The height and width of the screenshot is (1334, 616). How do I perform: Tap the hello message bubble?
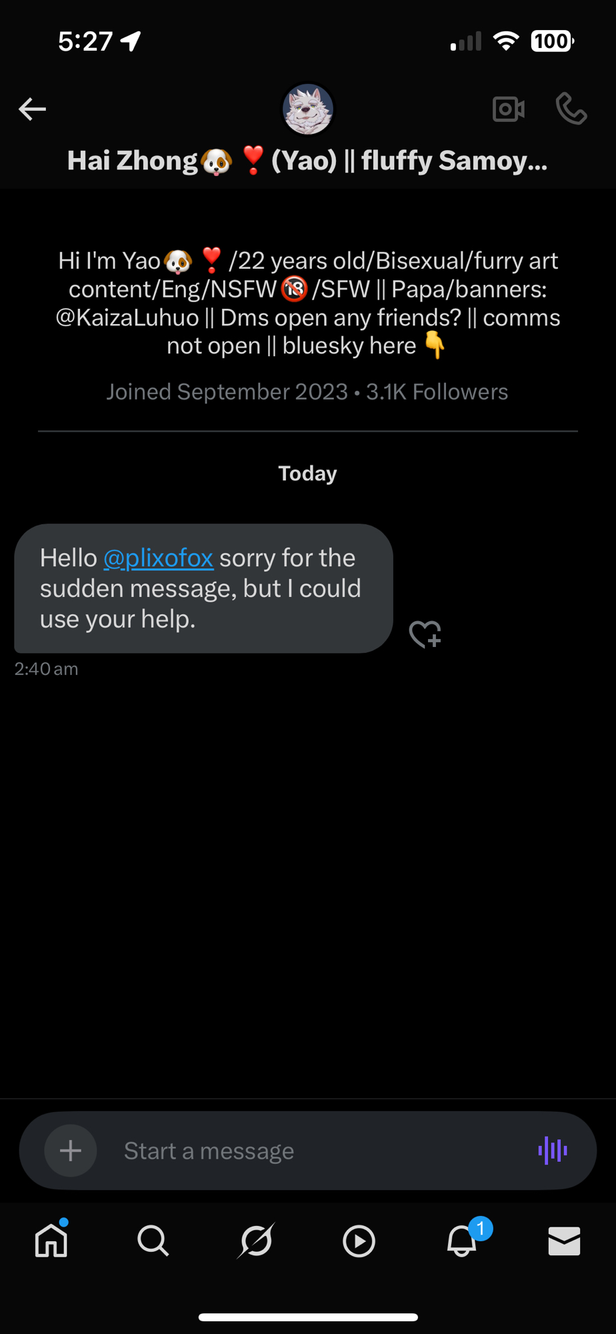[x=203, y=588]
